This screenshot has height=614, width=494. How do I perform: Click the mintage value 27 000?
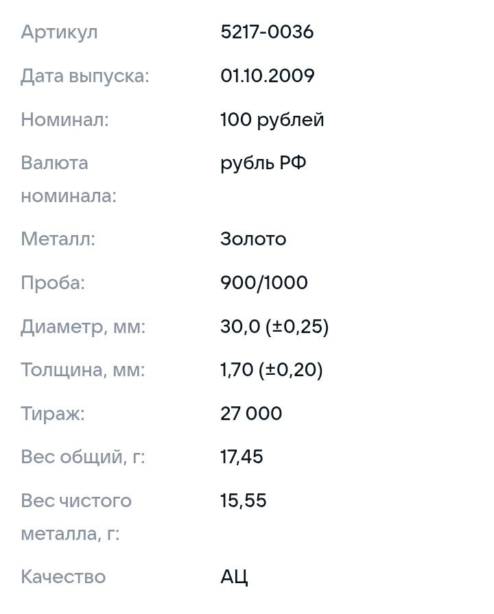coord(251,414)
